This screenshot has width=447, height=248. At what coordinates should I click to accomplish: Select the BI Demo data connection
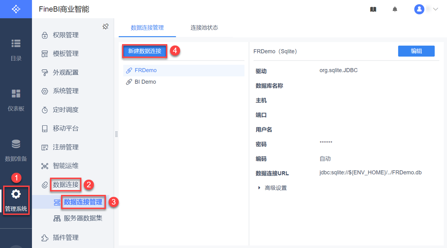(145, 82)
